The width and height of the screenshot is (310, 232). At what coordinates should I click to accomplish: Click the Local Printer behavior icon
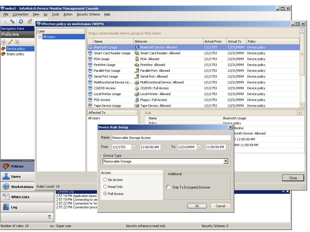coord(137,94)
